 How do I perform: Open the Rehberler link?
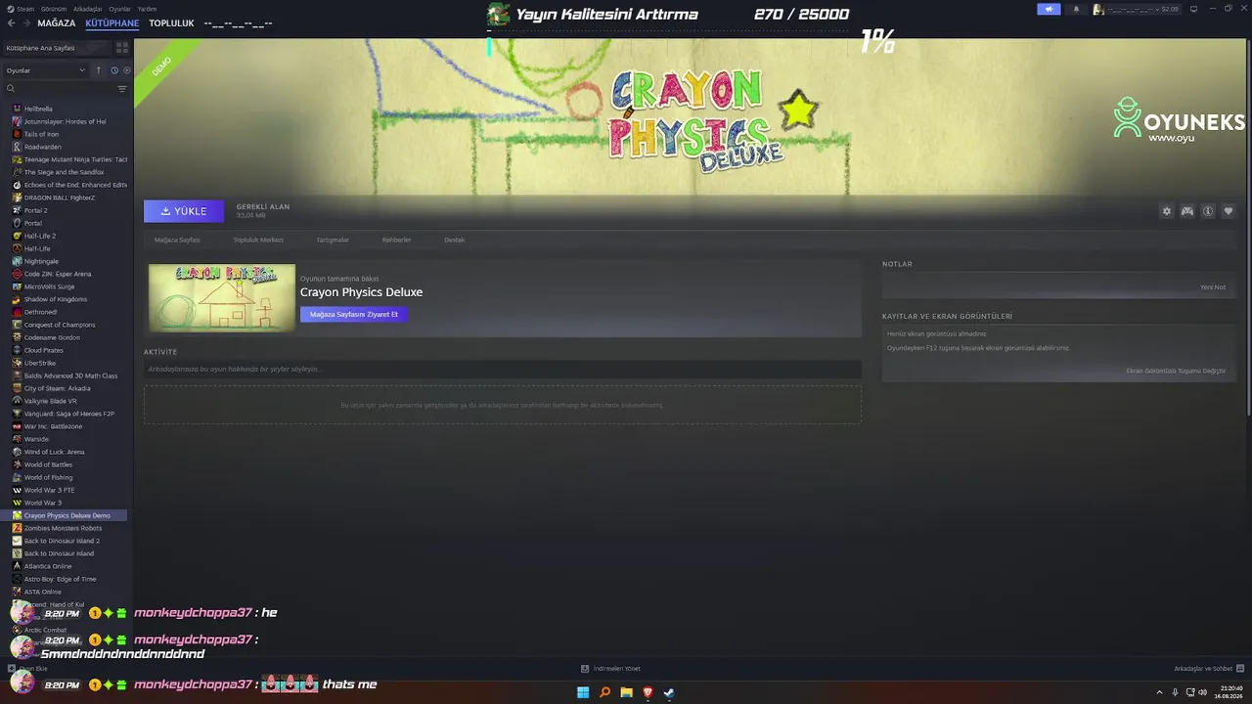396,240
